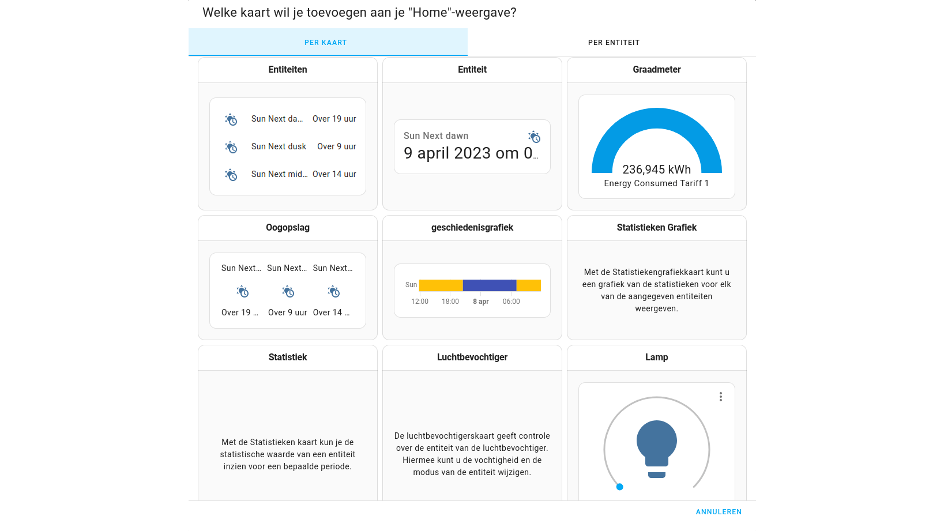The image size is (944, 531).
Task: Switch to the Per Entiteit tab
Action: (x=614, y=42)
